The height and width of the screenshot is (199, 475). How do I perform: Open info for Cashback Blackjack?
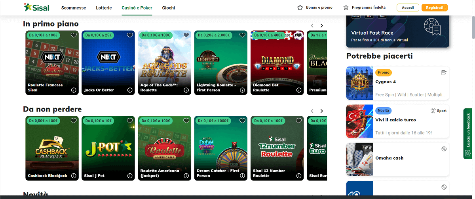[74, 175]
